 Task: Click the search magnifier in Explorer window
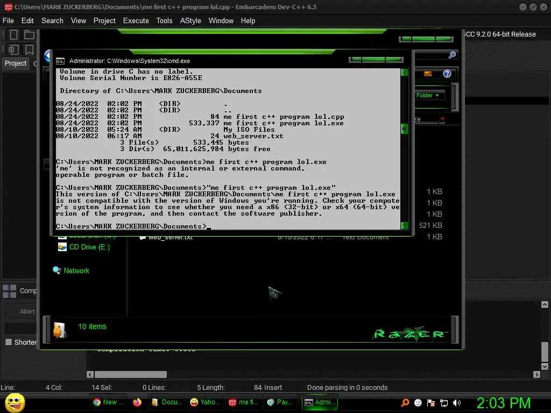tap(452, 55)
